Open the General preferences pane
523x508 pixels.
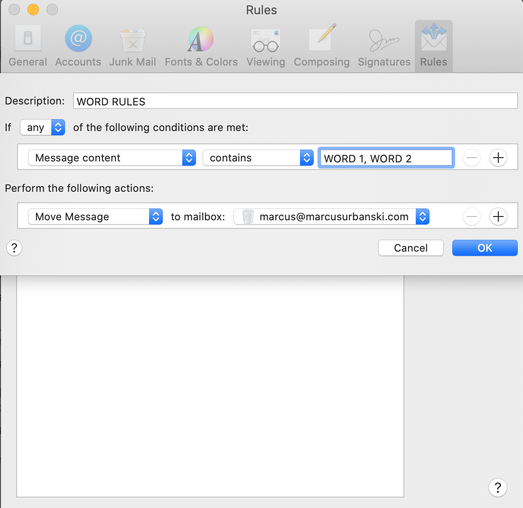tap(28, 46)
